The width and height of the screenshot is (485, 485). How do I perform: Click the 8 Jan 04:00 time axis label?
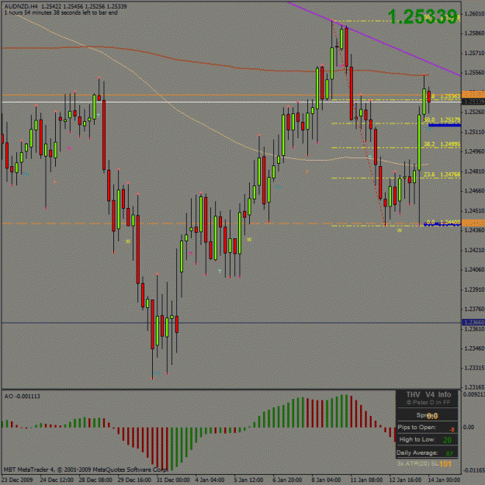[327, 480]
